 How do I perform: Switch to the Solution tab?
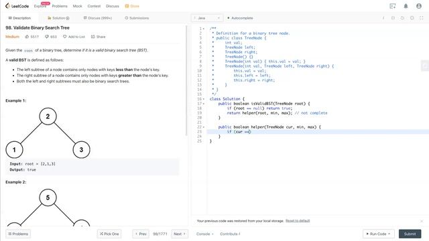(58, 18)
